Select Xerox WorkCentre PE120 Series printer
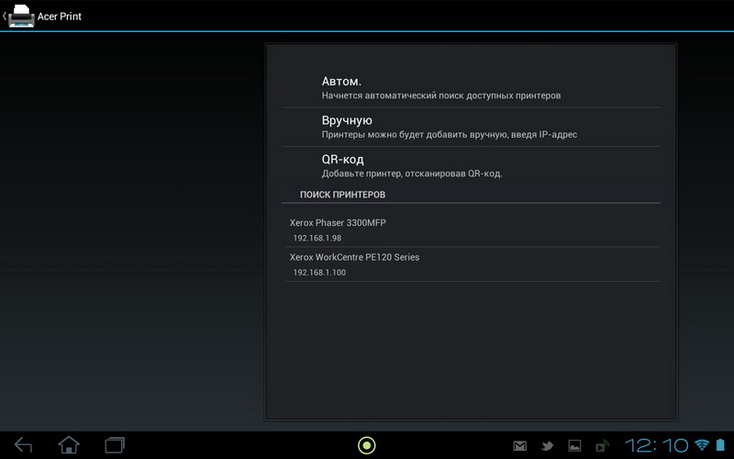Screen dimensions: 734x459 point(473,264)
